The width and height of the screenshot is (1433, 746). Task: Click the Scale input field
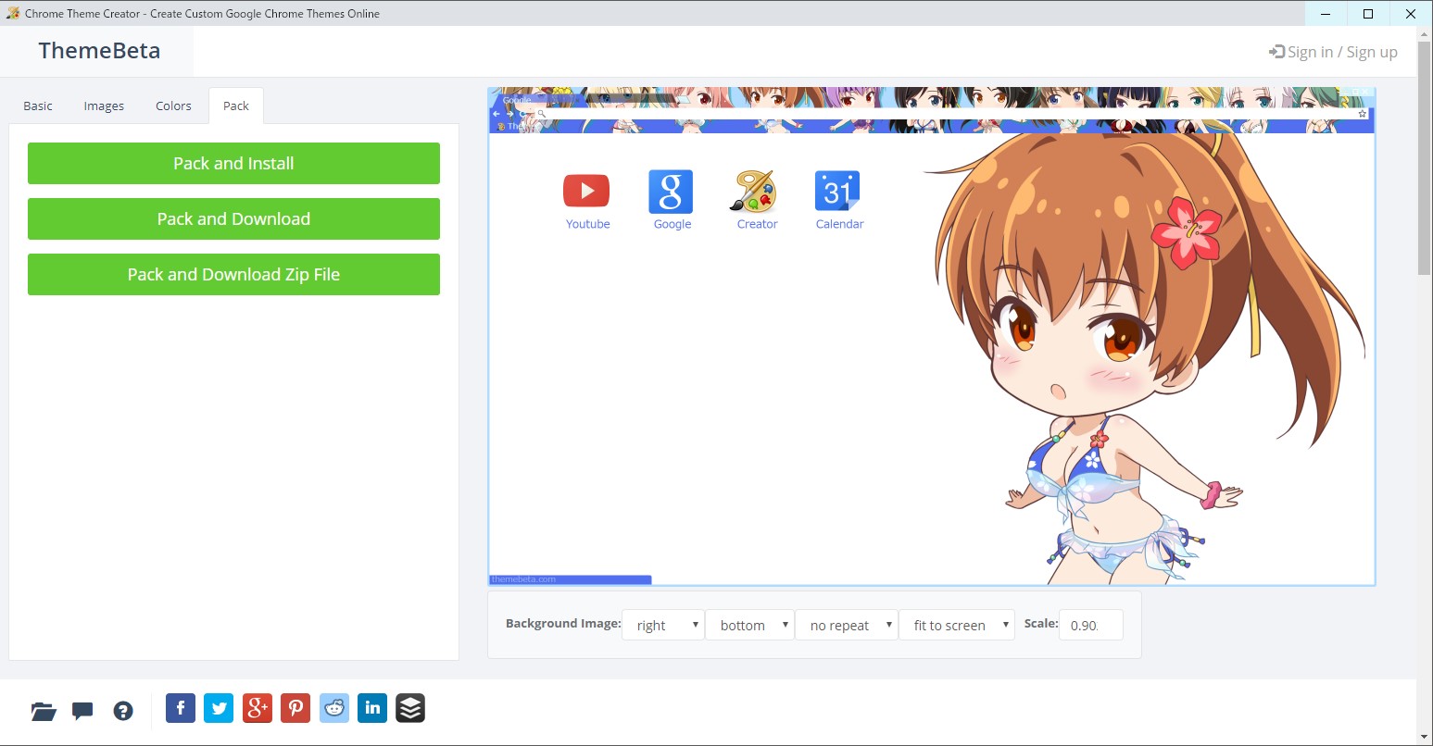[1091, 625]
